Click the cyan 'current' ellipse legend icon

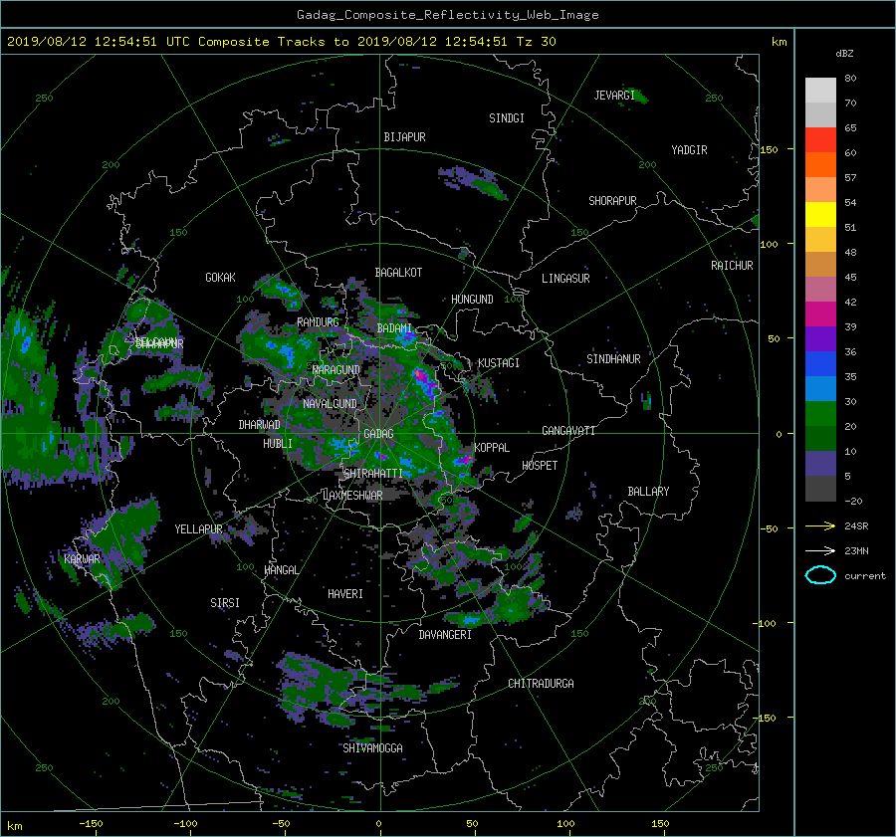[x=820, y=575]
